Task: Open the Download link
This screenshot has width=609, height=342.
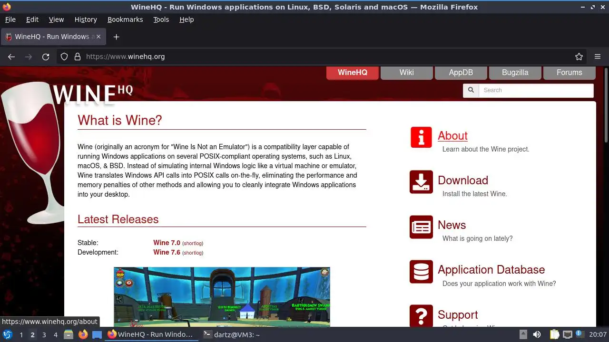Action: click(x=463, y=180)
